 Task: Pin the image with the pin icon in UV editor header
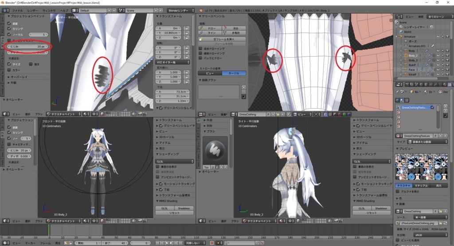[289, 114]
